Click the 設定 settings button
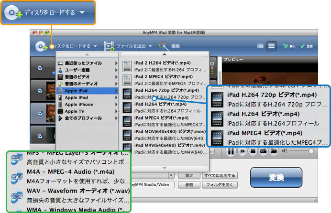Viewport: 331px width, 213px height. pyautogui.click(x=189, y=175)
